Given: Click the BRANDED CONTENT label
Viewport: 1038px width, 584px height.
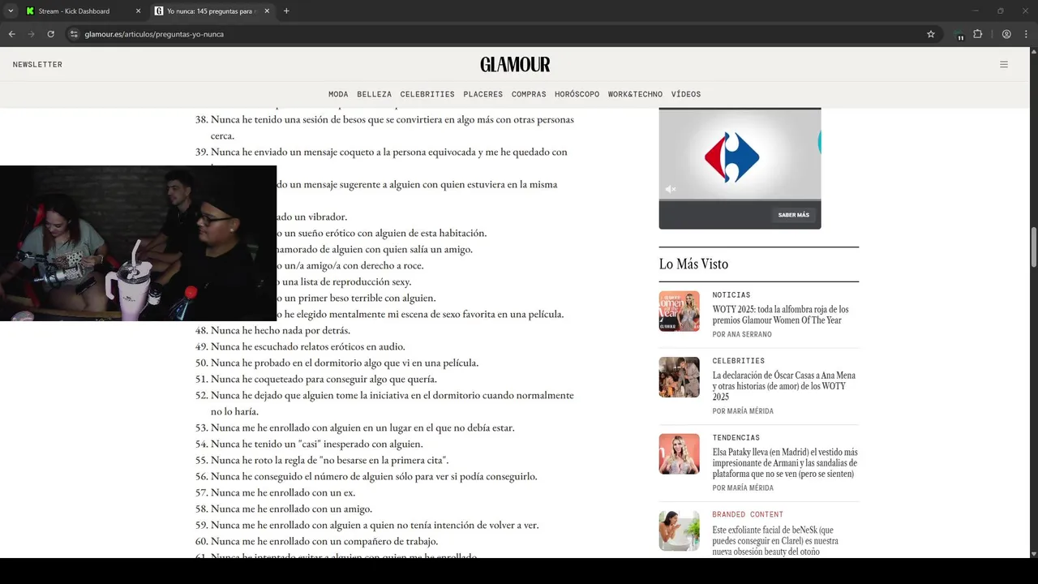Looking at the screenshot, I should click(748, 514).
